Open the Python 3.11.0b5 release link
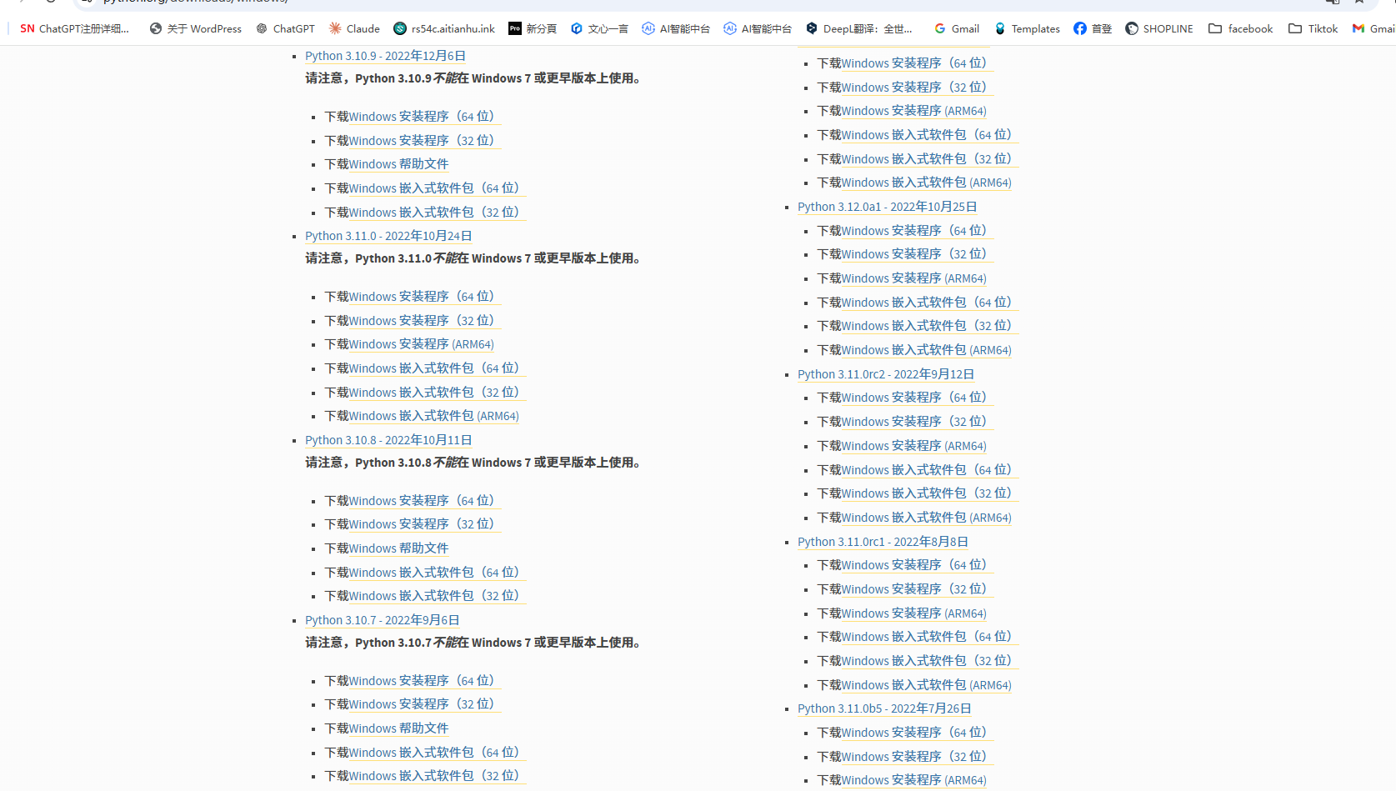The height and width of the screenshot is (791, 1396). click(x=884, y=708)
